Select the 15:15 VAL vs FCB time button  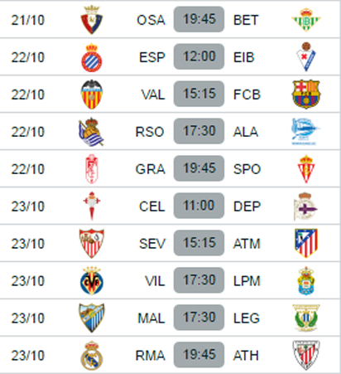tap(199, 94)
